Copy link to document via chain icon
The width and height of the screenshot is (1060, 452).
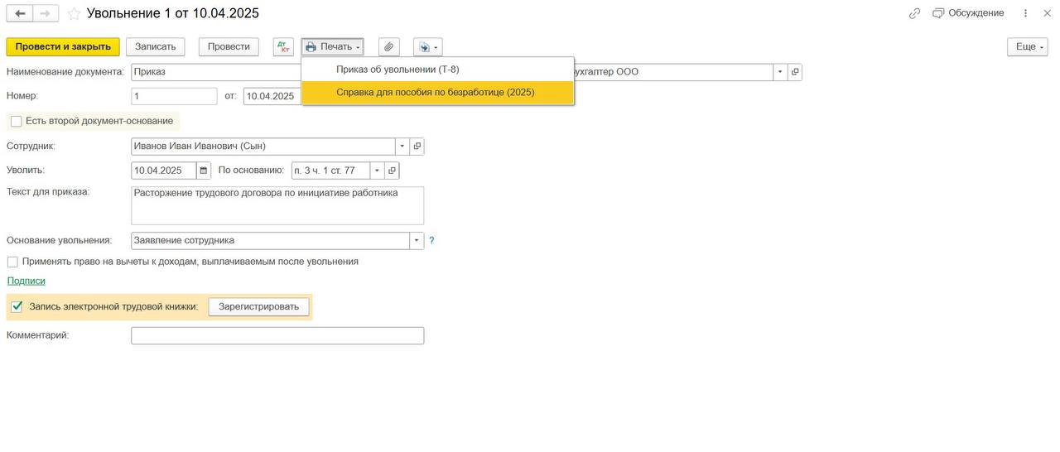[914, 13]
